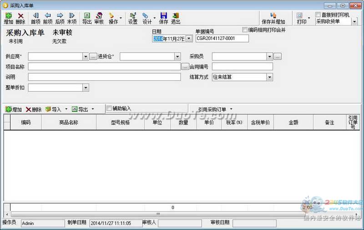
Task: Click the 商品名称 column header
Action: click(69, 122)
